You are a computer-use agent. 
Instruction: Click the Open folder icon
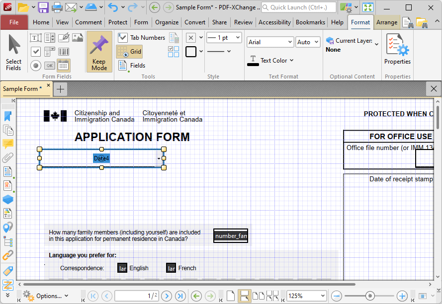coord(23,7)
